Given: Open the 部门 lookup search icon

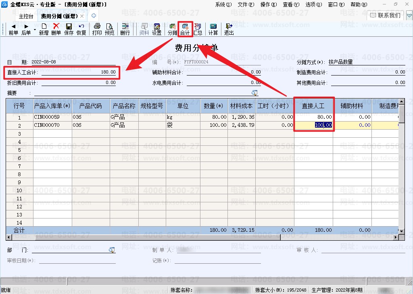Looking at the screenshot, I should click(112, 250).
